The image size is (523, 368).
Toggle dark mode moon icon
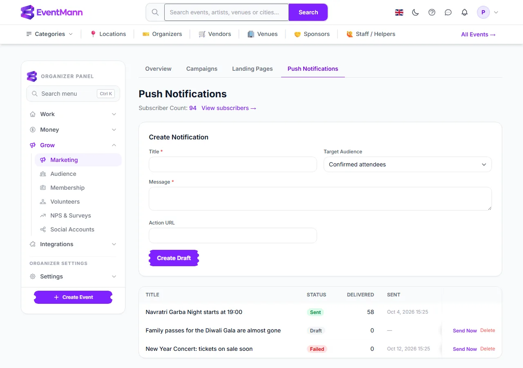[x=416, y=12]
